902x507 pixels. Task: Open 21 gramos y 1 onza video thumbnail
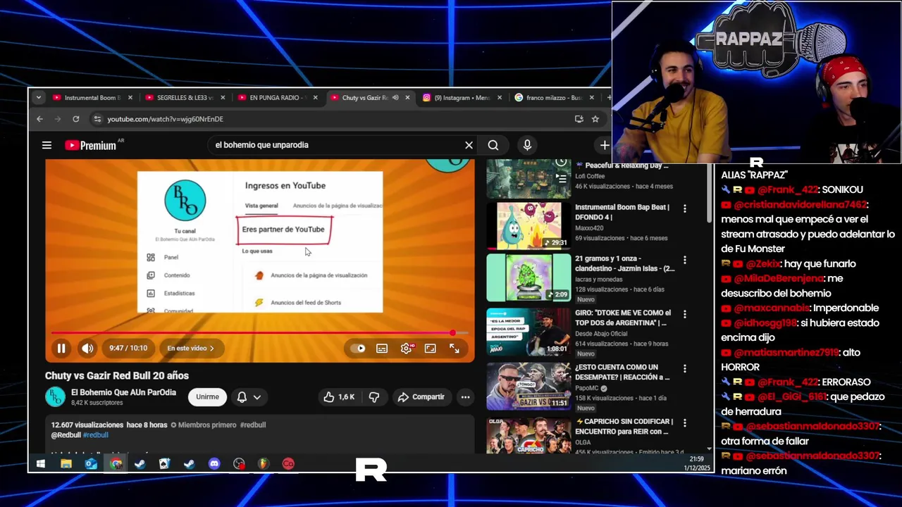pyautogui.click(x=529, y=277)
